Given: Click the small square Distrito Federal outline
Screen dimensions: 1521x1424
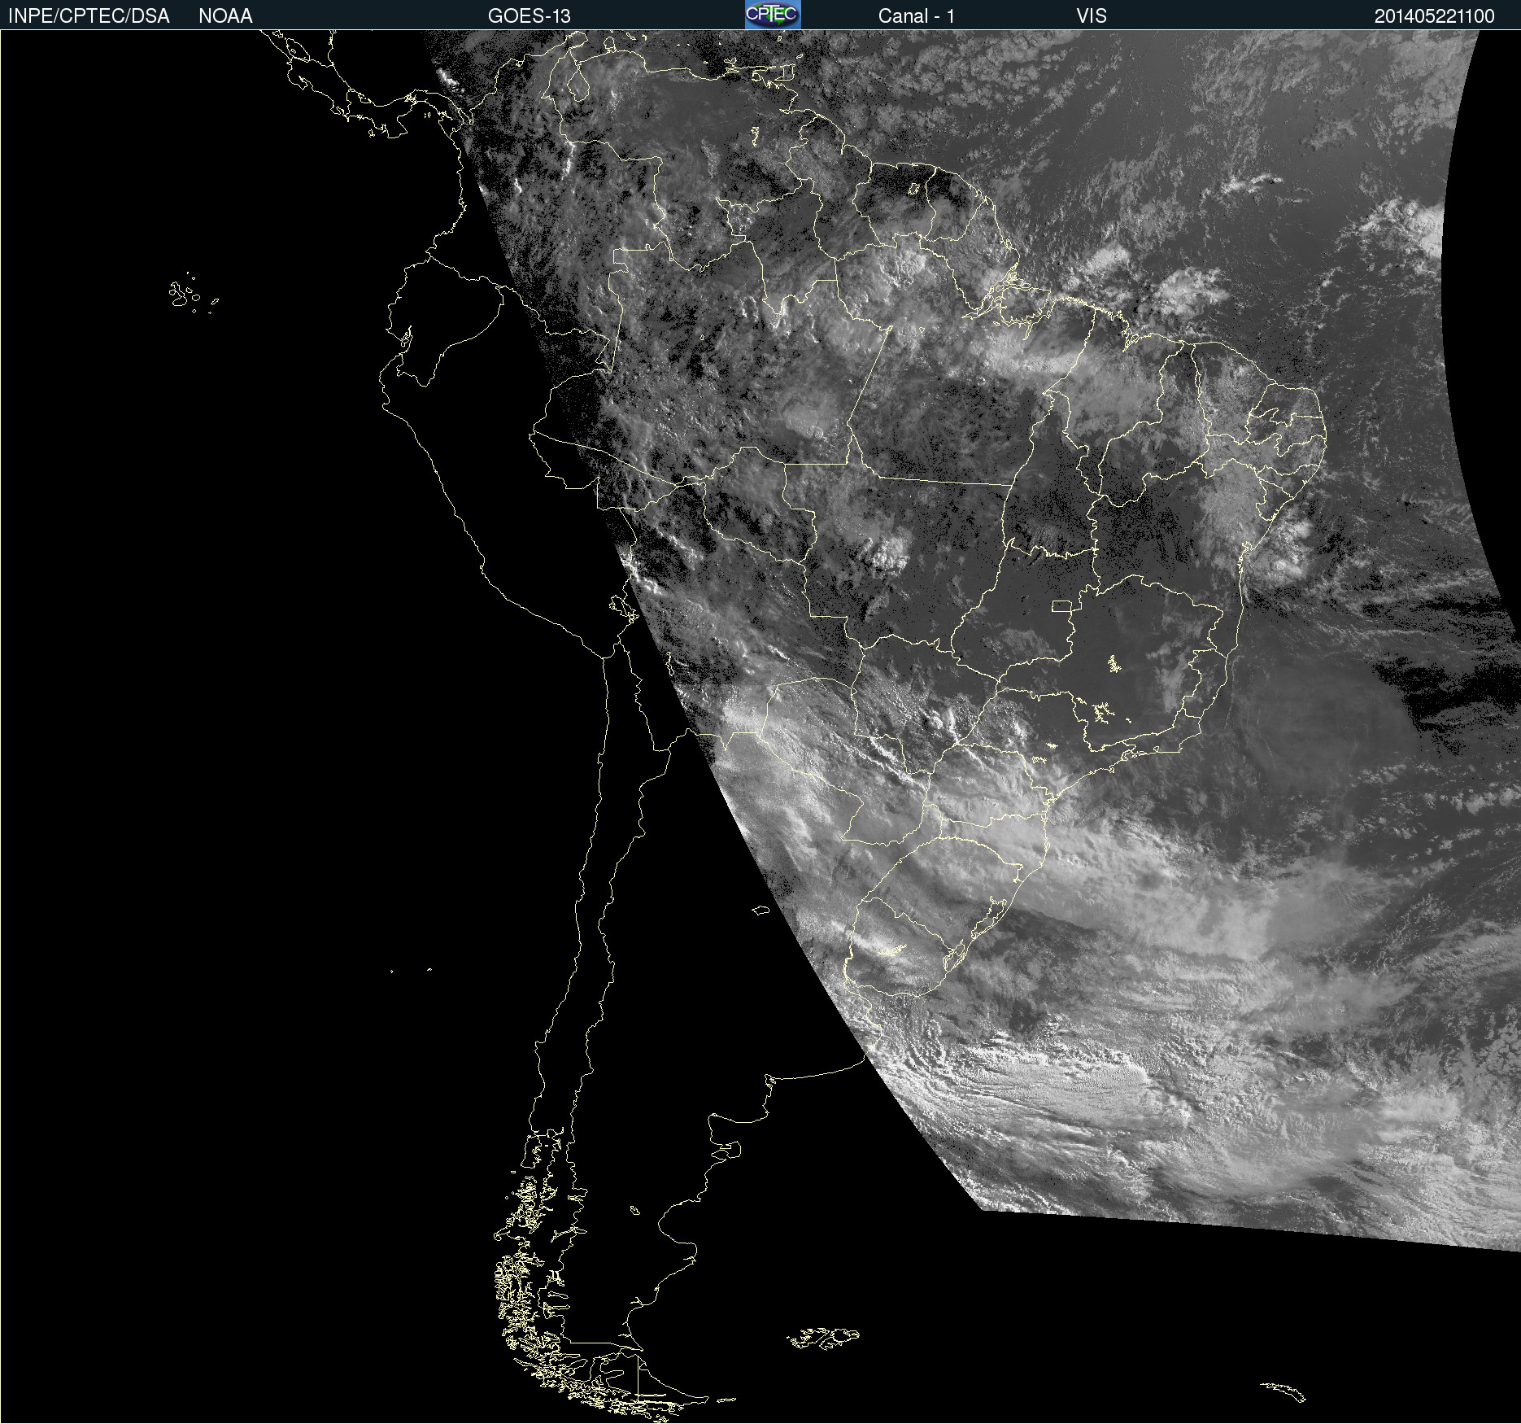Looking at the screenshot, I should click(x=1061, y=605).
